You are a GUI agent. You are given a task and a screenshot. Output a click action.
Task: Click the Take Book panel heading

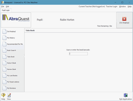30,30
